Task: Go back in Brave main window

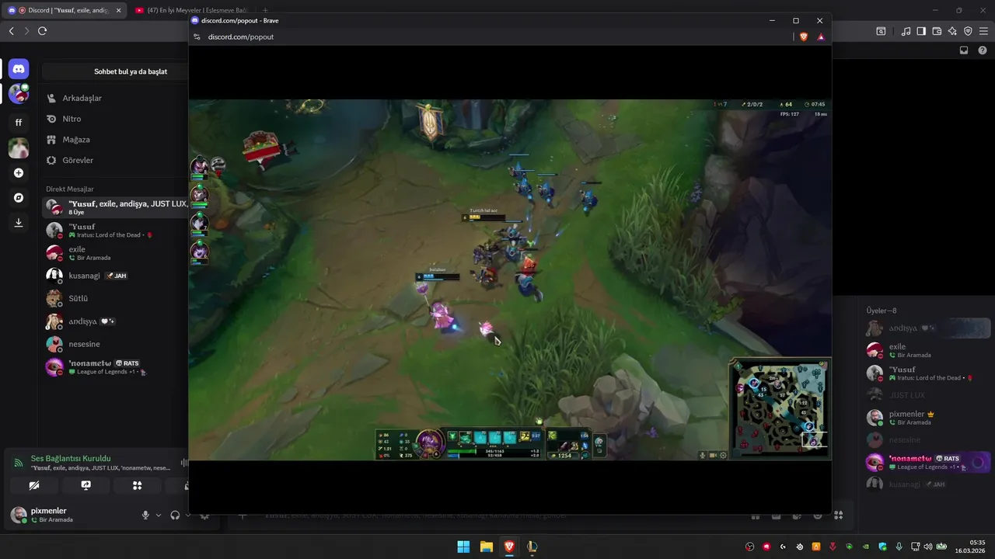Action: pos(11,31)
